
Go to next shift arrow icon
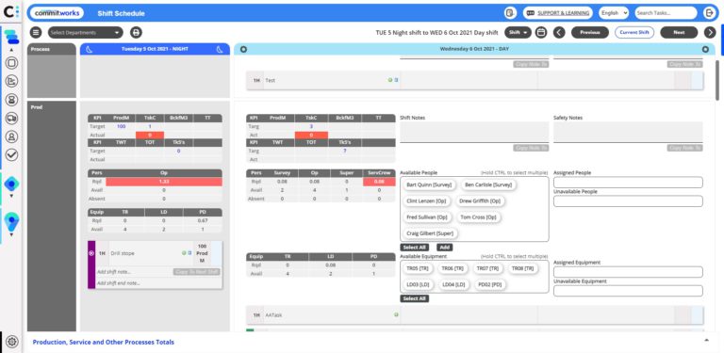click(710, 33)
